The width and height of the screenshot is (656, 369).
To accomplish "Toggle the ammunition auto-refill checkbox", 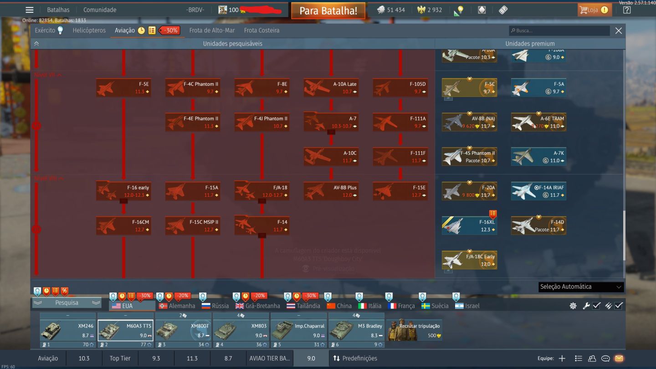I will coord(618,306).
